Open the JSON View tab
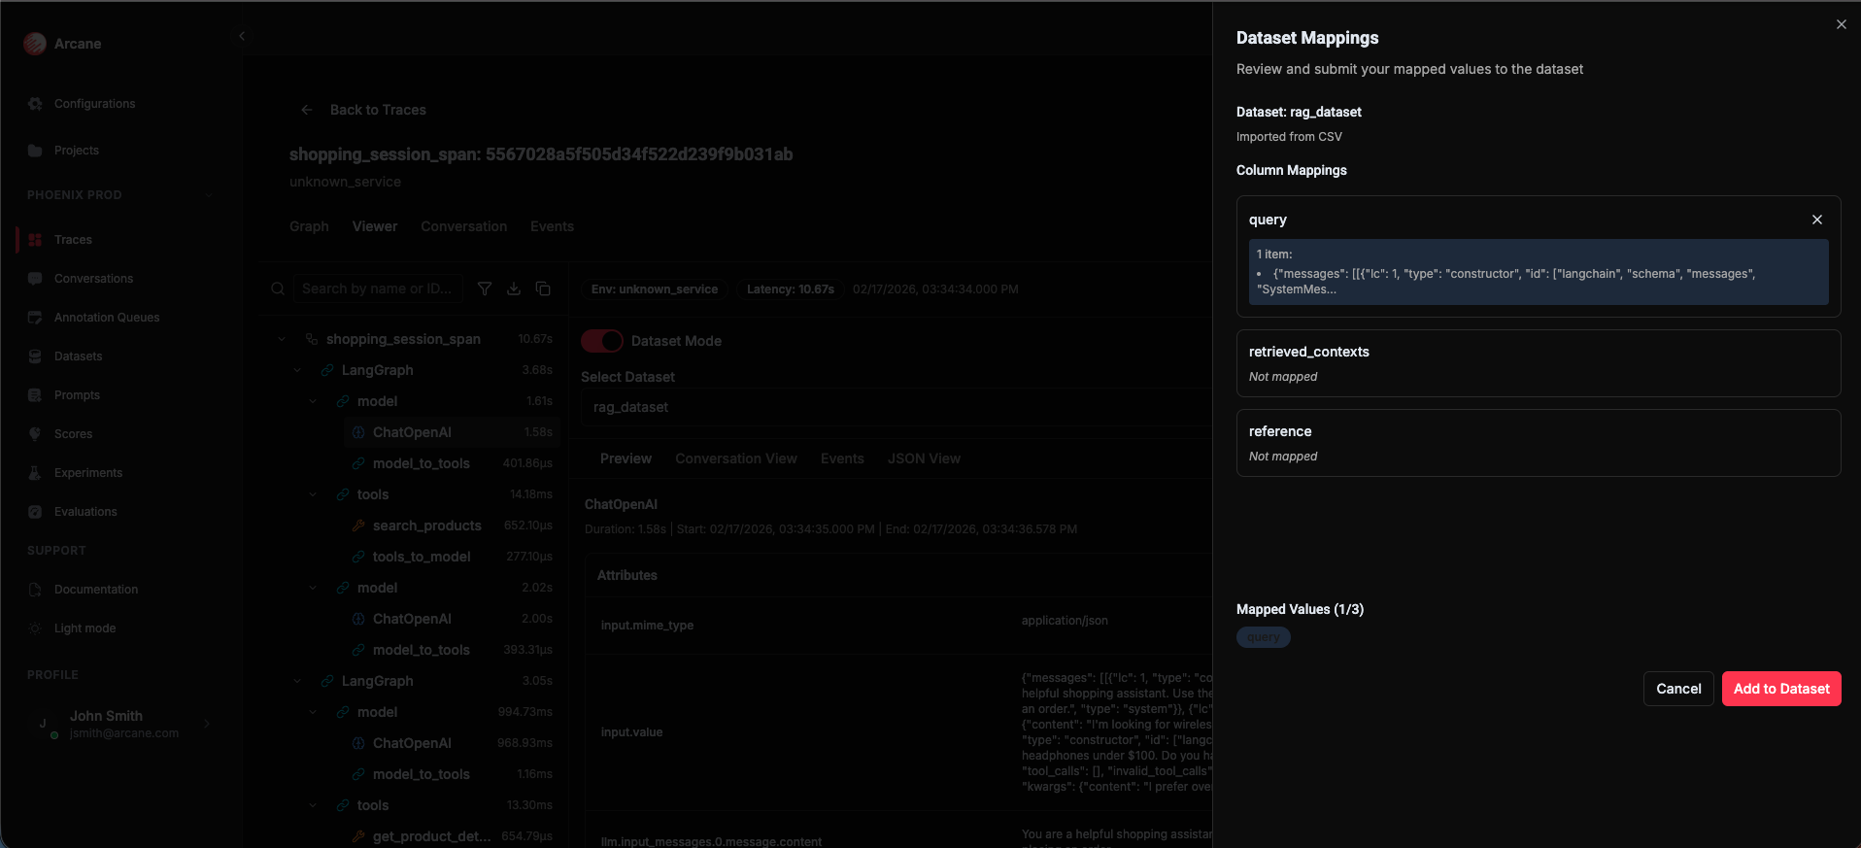The width and height of the screenshot is (1861, 848). point(924,458)
